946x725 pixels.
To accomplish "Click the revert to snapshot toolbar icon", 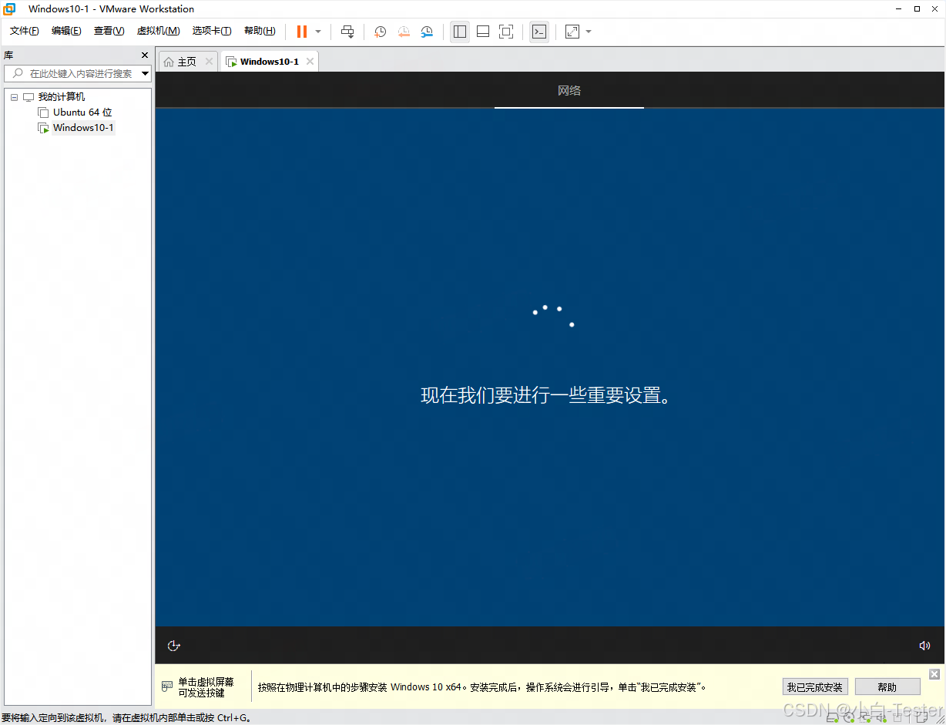I will 404,32.
